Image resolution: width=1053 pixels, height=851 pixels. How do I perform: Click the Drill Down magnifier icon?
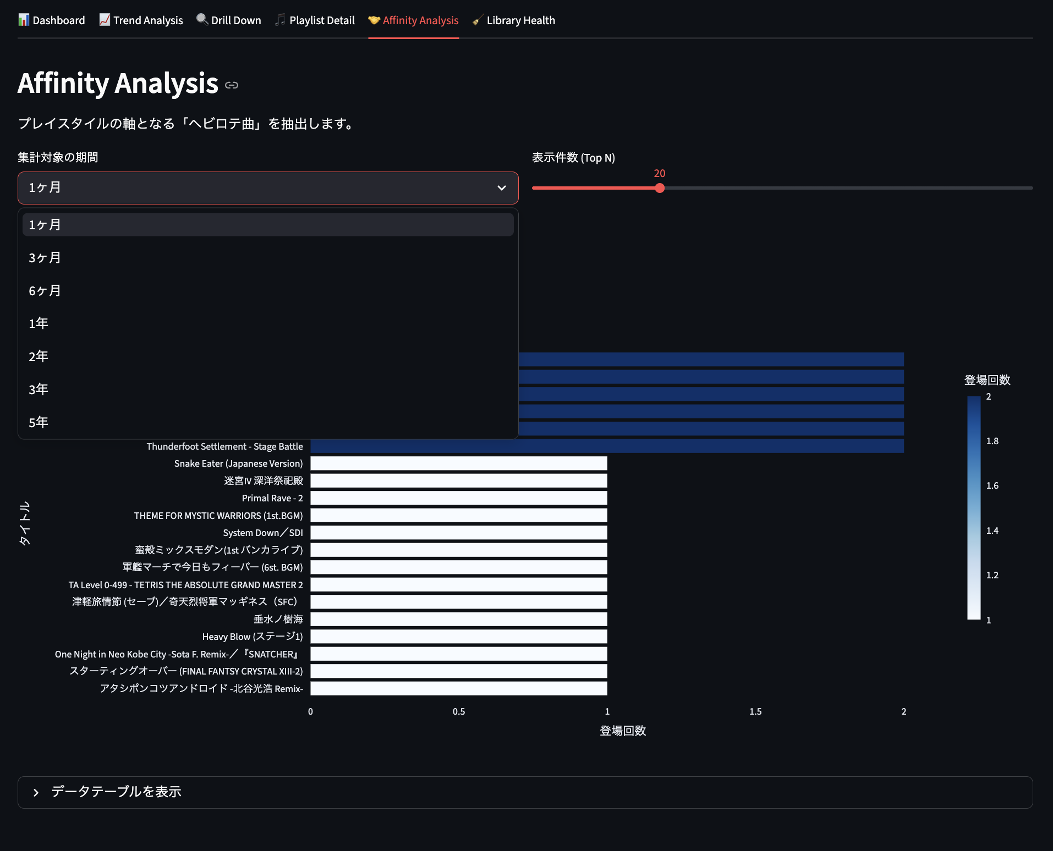pos(202,20)
